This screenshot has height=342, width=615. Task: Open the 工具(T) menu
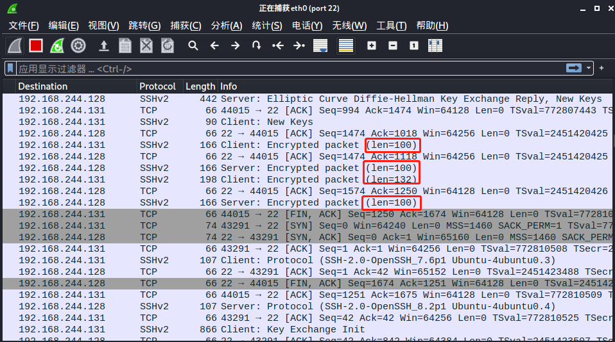[x=392, y=26]
